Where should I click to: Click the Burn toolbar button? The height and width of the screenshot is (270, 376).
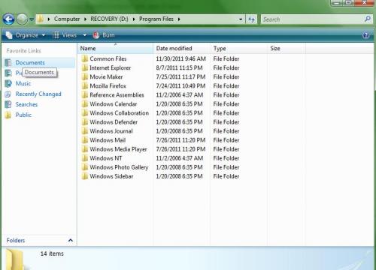coord(104,35)
